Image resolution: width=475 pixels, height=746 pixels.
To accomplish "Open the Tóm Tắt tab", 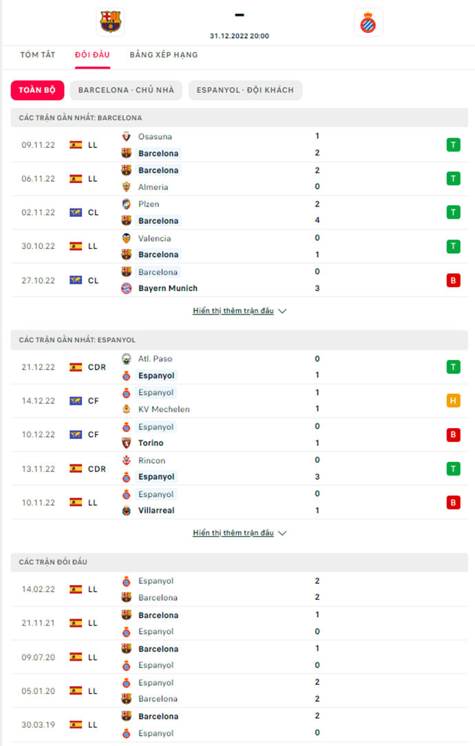I will point(38,55).
